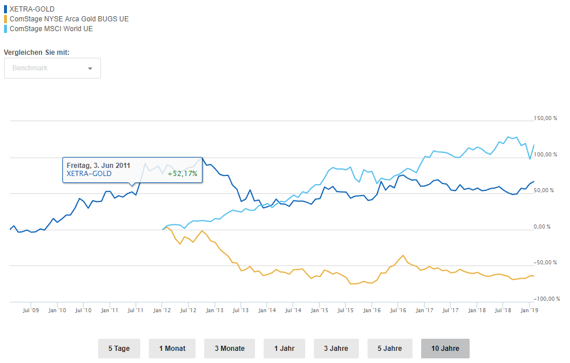Click the 150,00 % y-axis label

point(546,118)
